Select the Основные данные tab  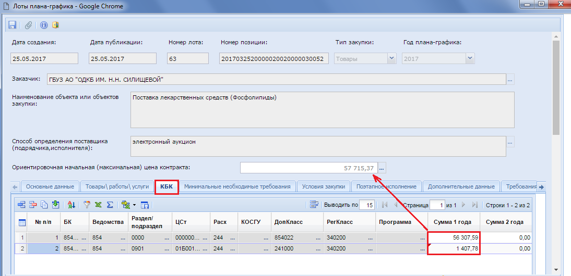tap(50, 186)
